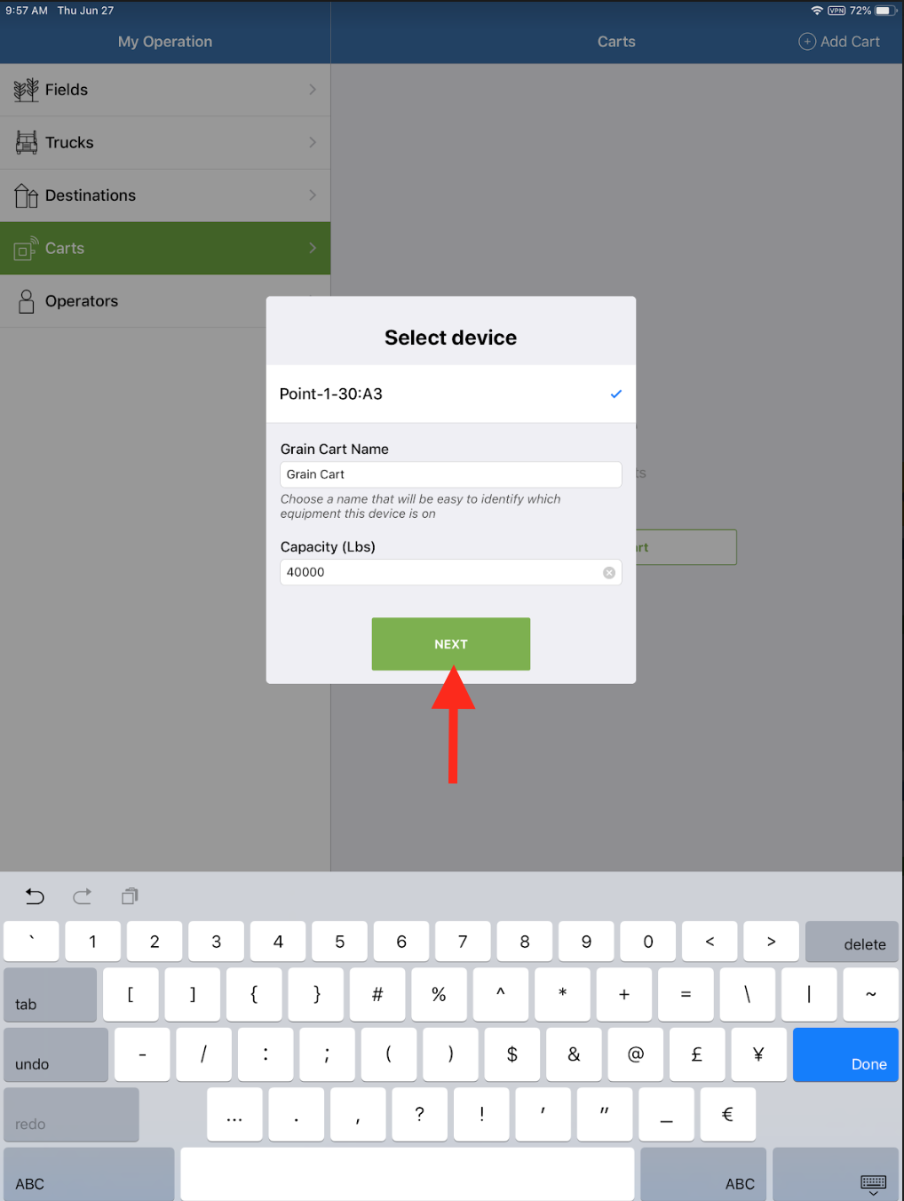
Task: Open Destinations via its grain bin icon
Action: click(26, 195)
